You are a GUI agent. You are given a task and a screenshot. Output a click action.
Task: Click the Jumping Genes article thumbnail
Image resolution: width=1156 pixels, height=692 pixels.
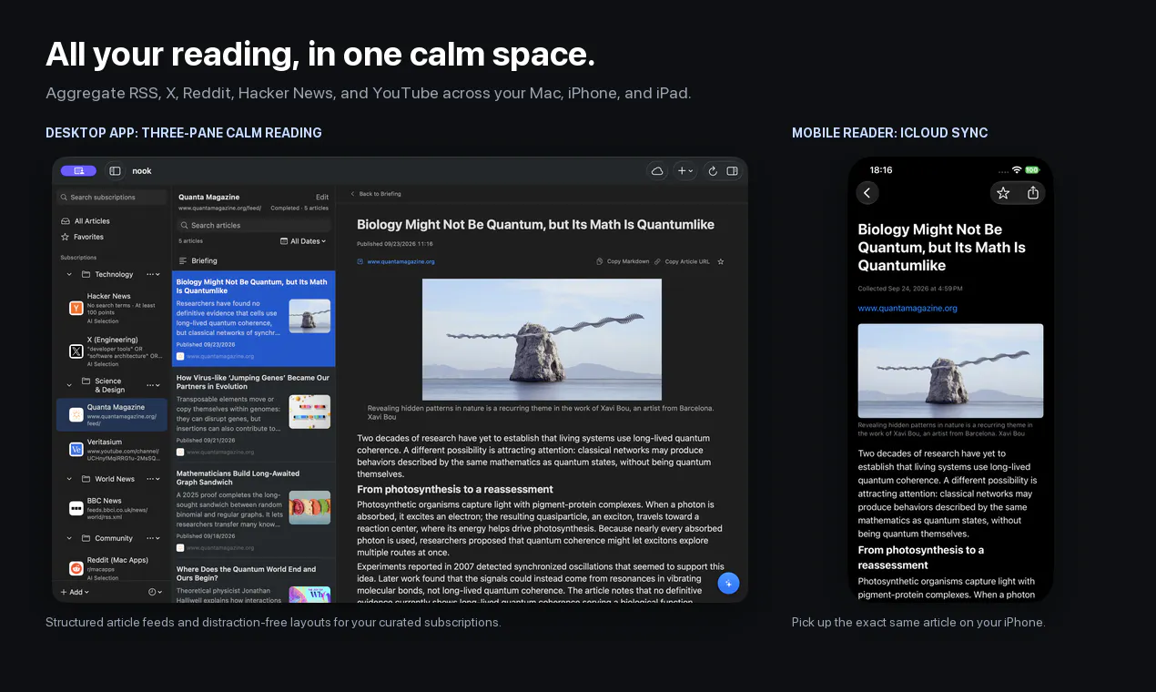(309, 412)
